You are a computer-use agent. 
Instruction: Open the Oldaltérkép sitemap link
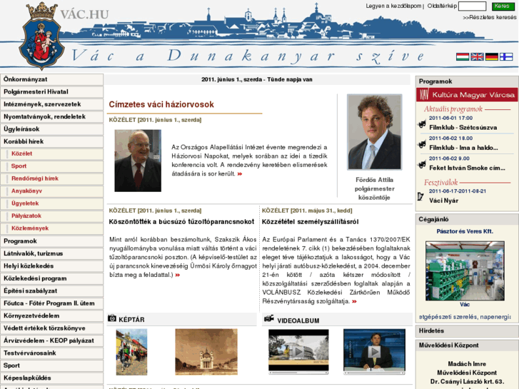(442, 6)
